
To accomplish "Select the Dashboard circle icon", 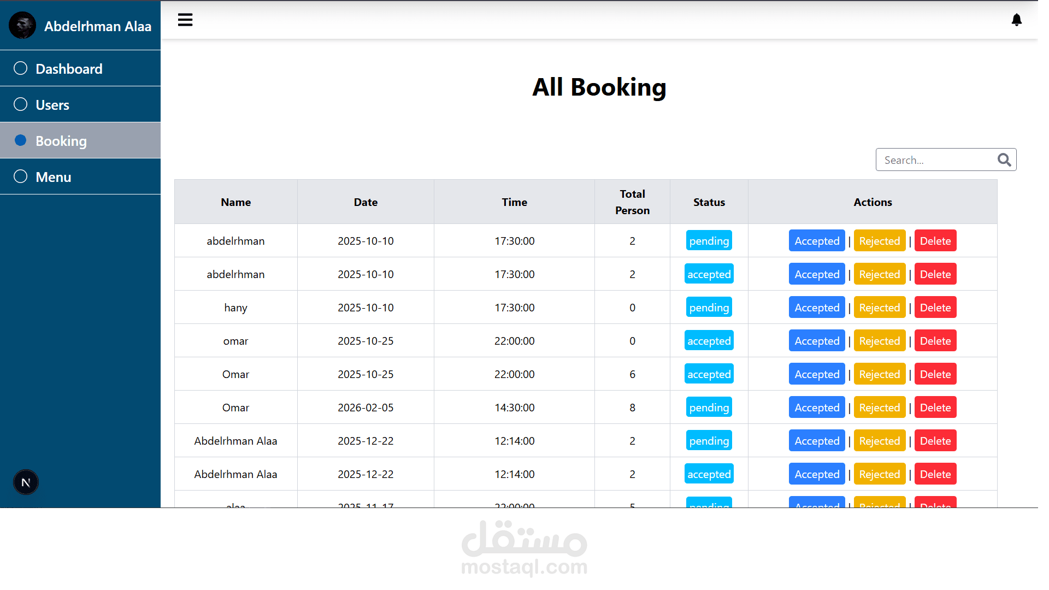I will coord(21,68).
